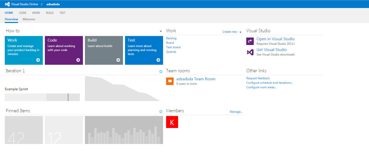Click the Example Sprint capacity bar
This screenshot has height=162, width=369.
(x=42, y=97)
